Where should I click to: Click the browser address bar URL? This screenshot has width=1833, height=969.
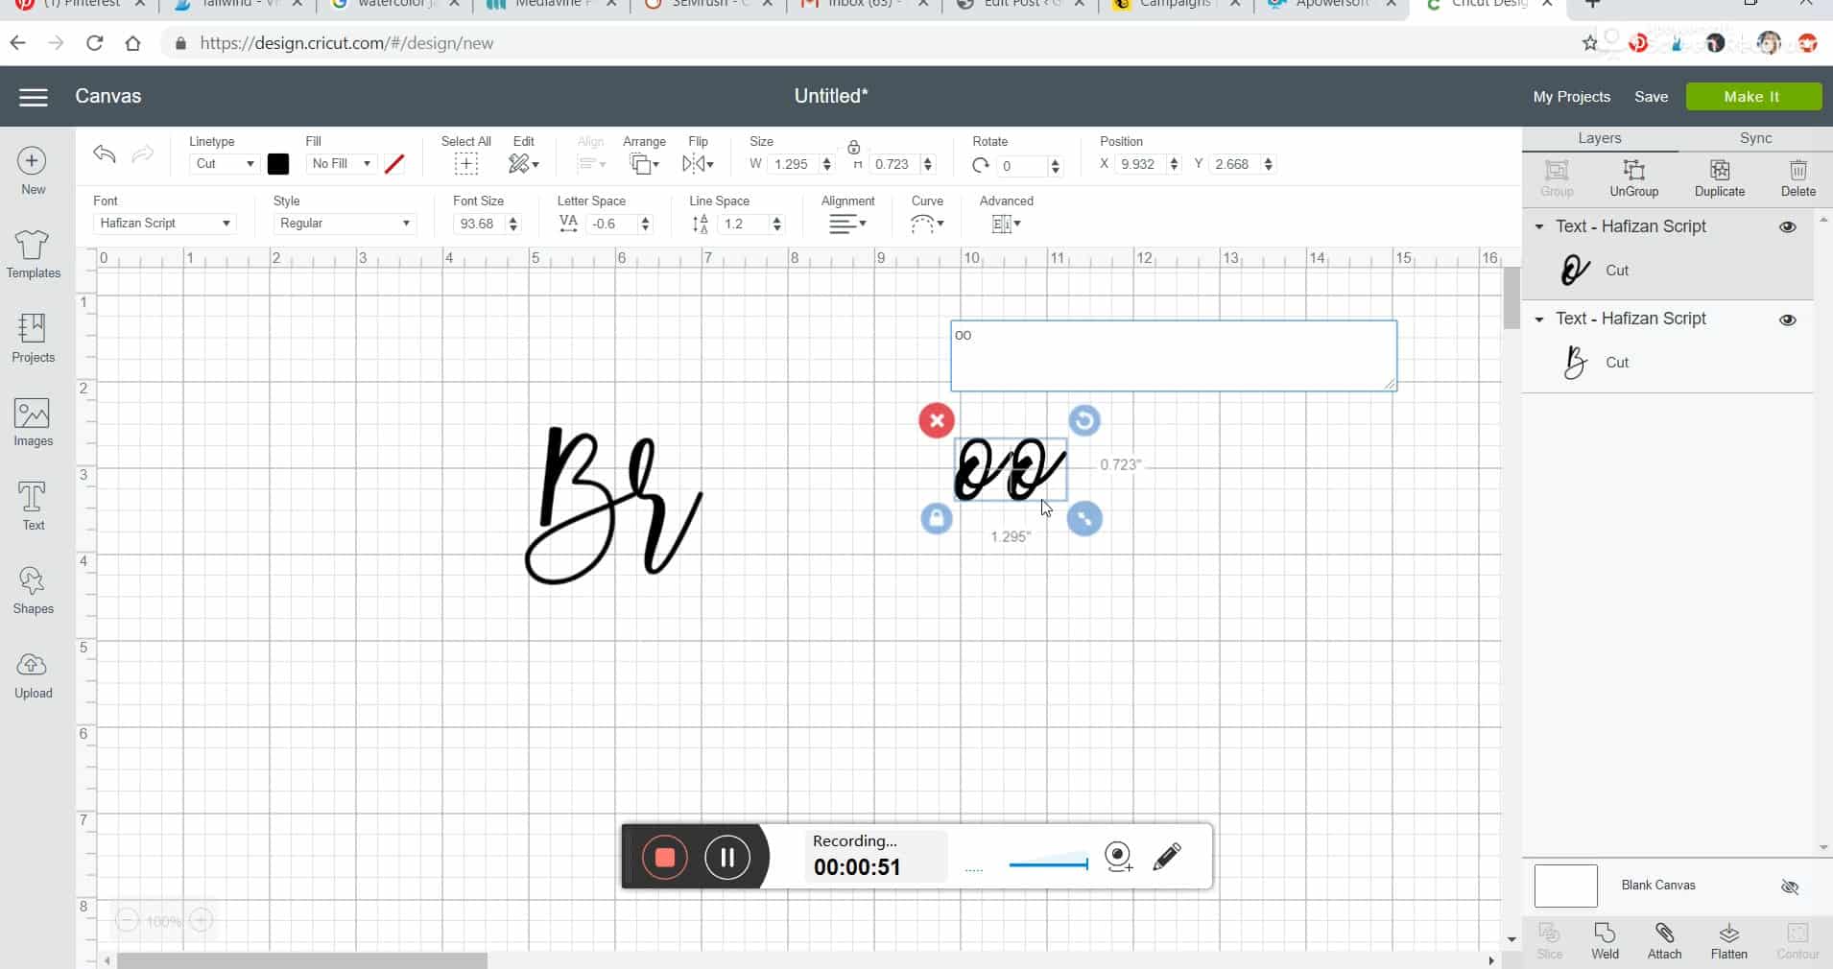click(x=346, y=43)
